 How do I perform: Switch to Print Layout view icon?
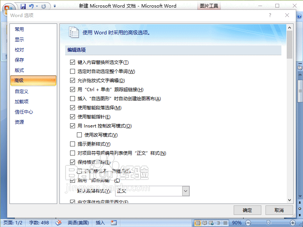197,223
